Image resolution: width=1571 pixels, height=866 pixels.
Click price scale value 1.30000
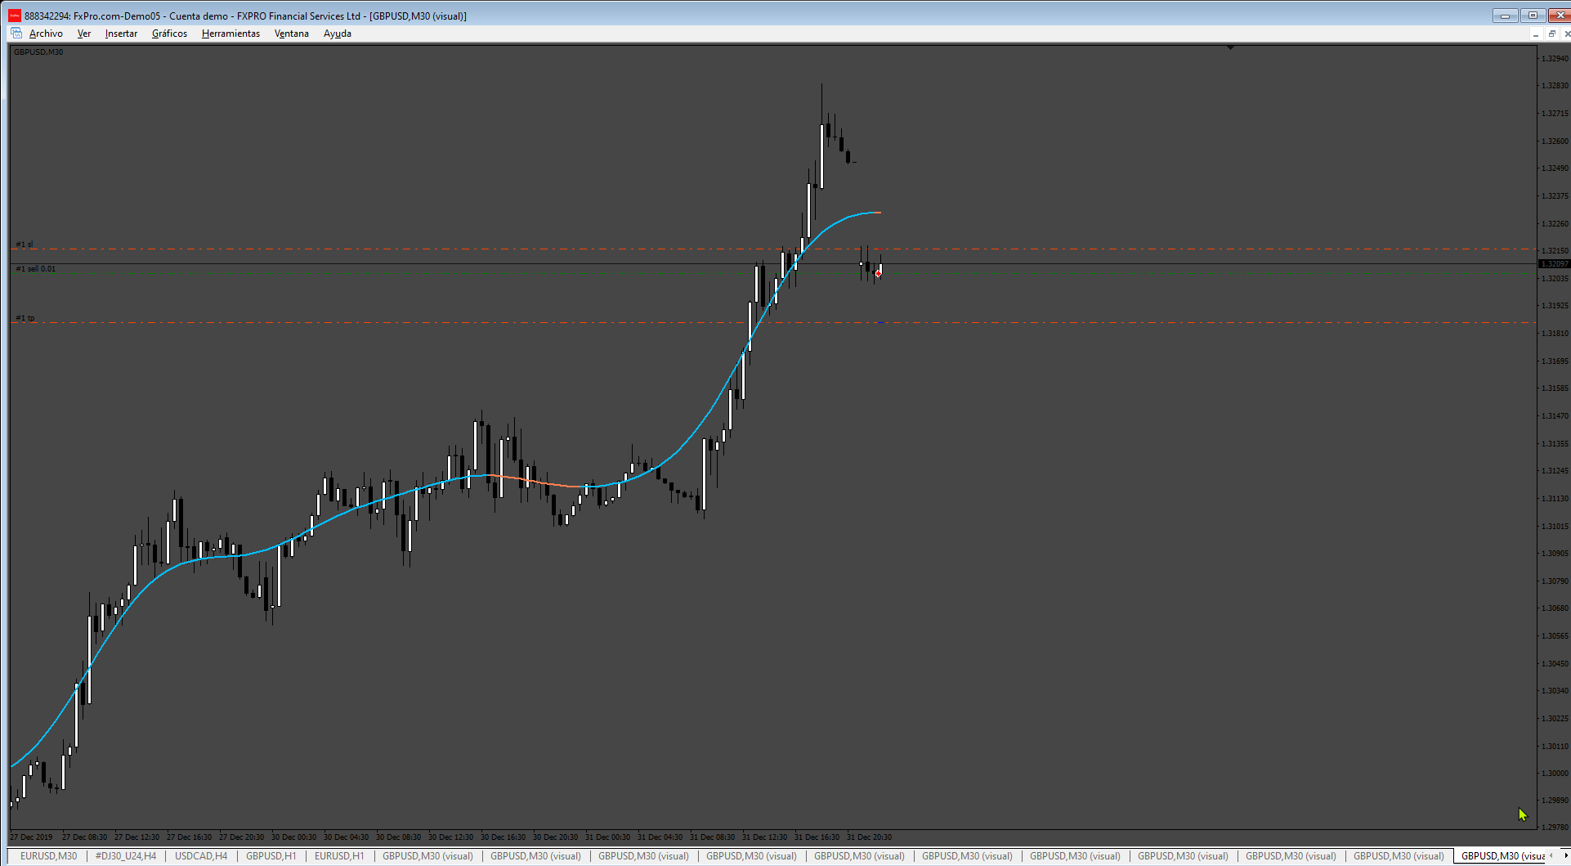pos(1555,773)
